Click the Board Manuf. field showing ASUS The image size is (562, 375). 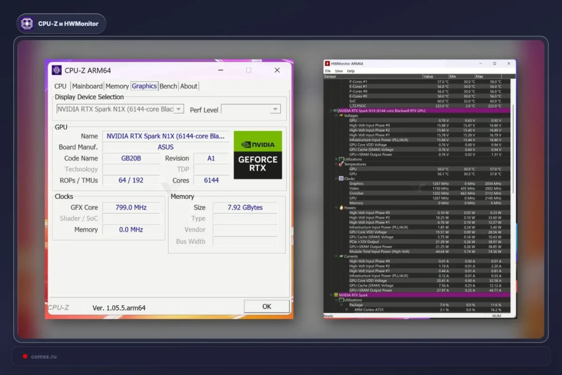point(166,147)
